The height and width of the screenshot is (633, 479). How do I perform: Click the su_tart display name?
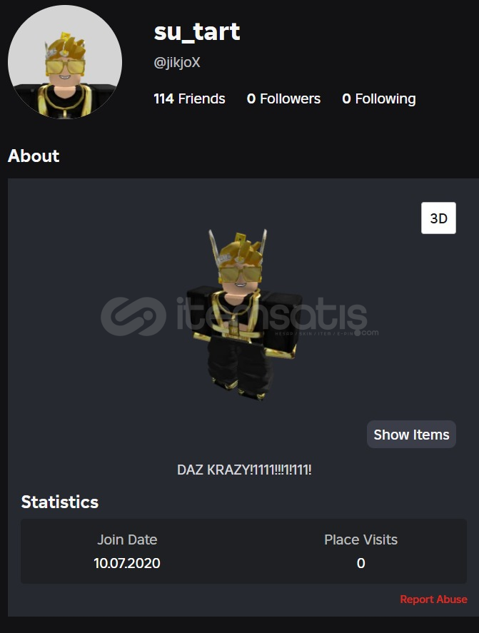pyautogui.click(x=197, y=31)
